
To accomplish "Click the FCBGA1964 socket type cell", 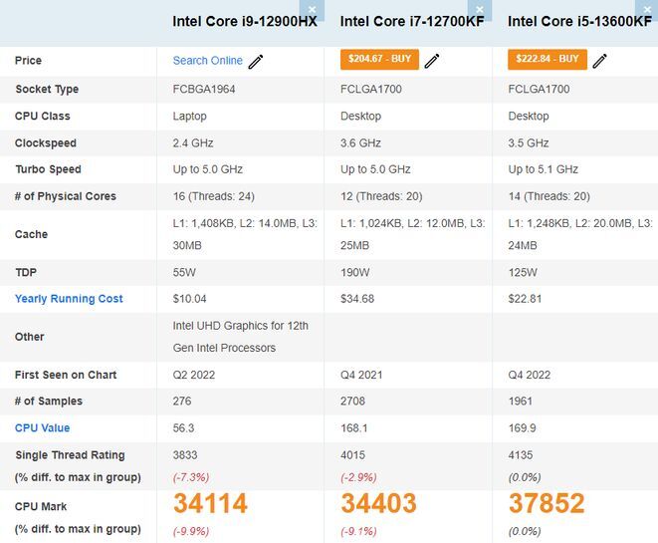I will tap(205, 90).
